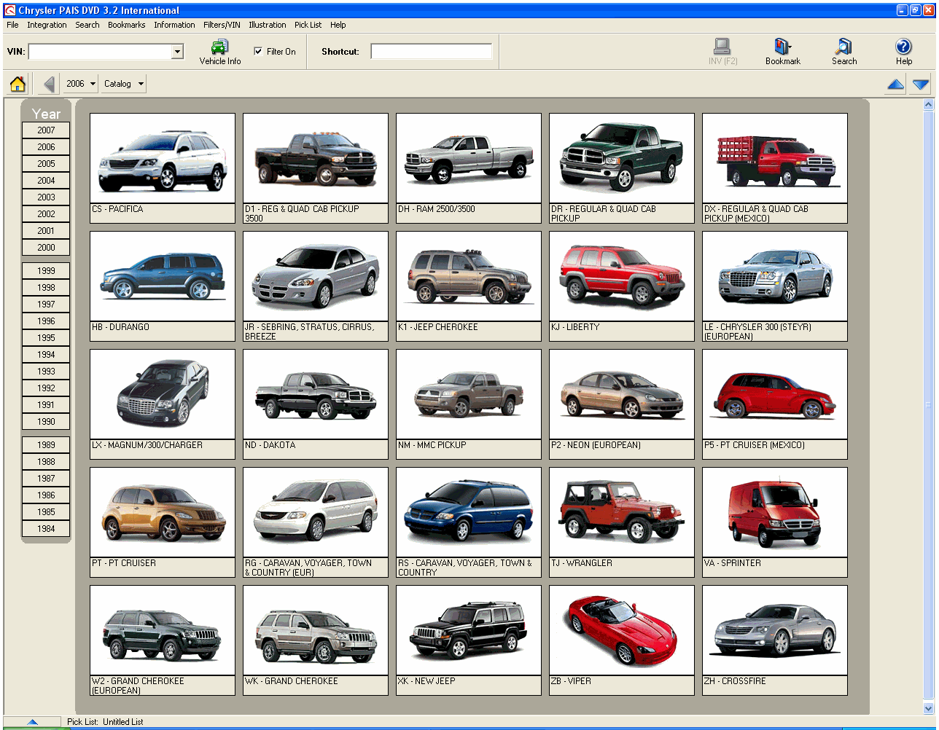This screenshot has width=939, height=730.
Task: Select year 1990
Action: (x=46, y=422)
